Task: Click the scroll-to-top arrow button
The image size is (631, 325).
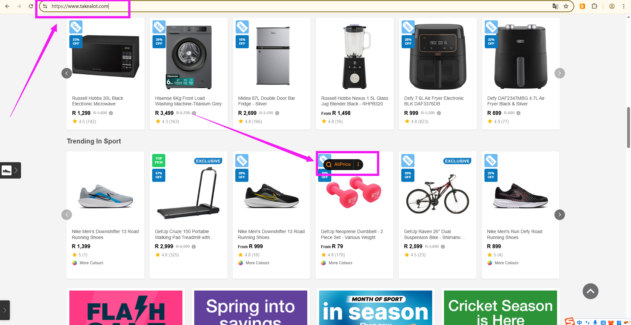Action: coord(590,291)
